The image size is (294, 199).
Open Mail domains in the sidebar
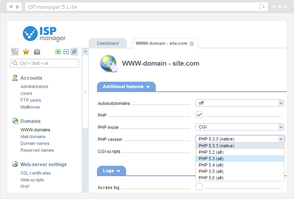pyautogui.click(x=33, y=137)
